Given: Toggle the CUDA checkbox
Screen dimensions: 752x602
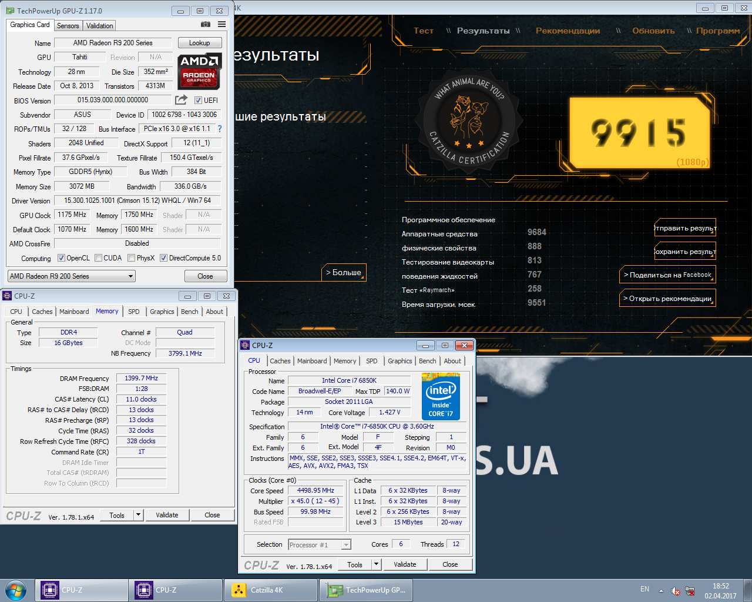Looking at the screenshot, I should click(99, 258).
